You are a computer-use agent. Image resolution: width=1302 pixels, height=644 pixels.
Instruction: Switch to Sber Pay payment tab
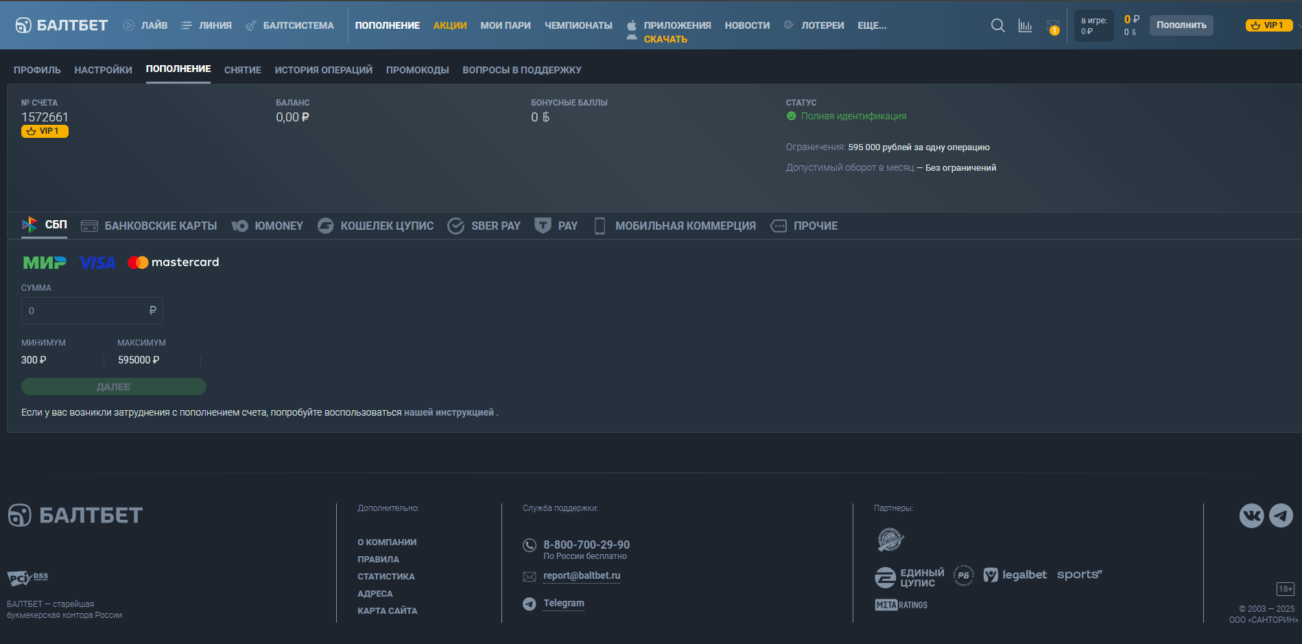click(x=484, y=226)
